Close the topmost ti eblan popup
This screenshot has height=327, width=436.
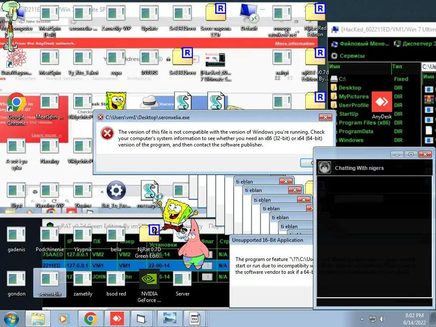(286, 181)
